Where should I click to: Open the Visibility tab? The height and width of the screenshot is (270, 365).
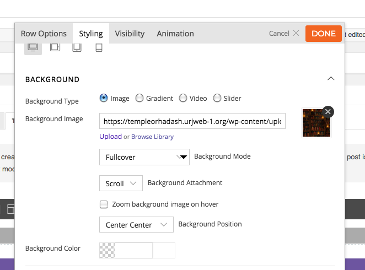(x=130, y=34)
